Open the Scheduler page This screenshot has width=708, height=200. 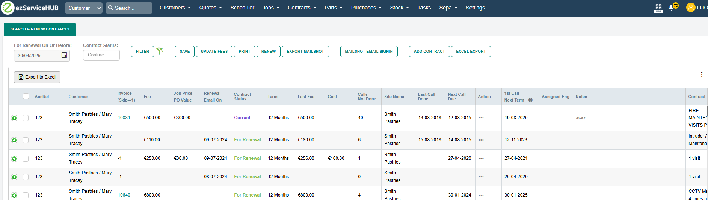pyautogui.click(x=242, y=8)
